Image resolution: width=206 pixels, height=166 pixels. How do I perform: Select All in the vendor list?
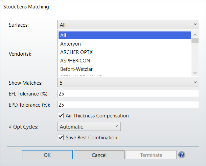125,35
